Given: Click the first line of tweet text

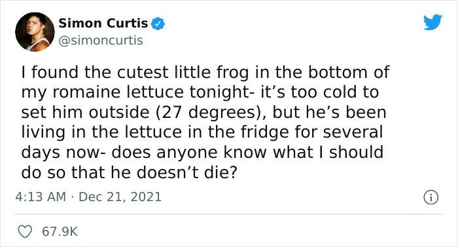Looking at the screenshot, I should [x=205, y=72].
